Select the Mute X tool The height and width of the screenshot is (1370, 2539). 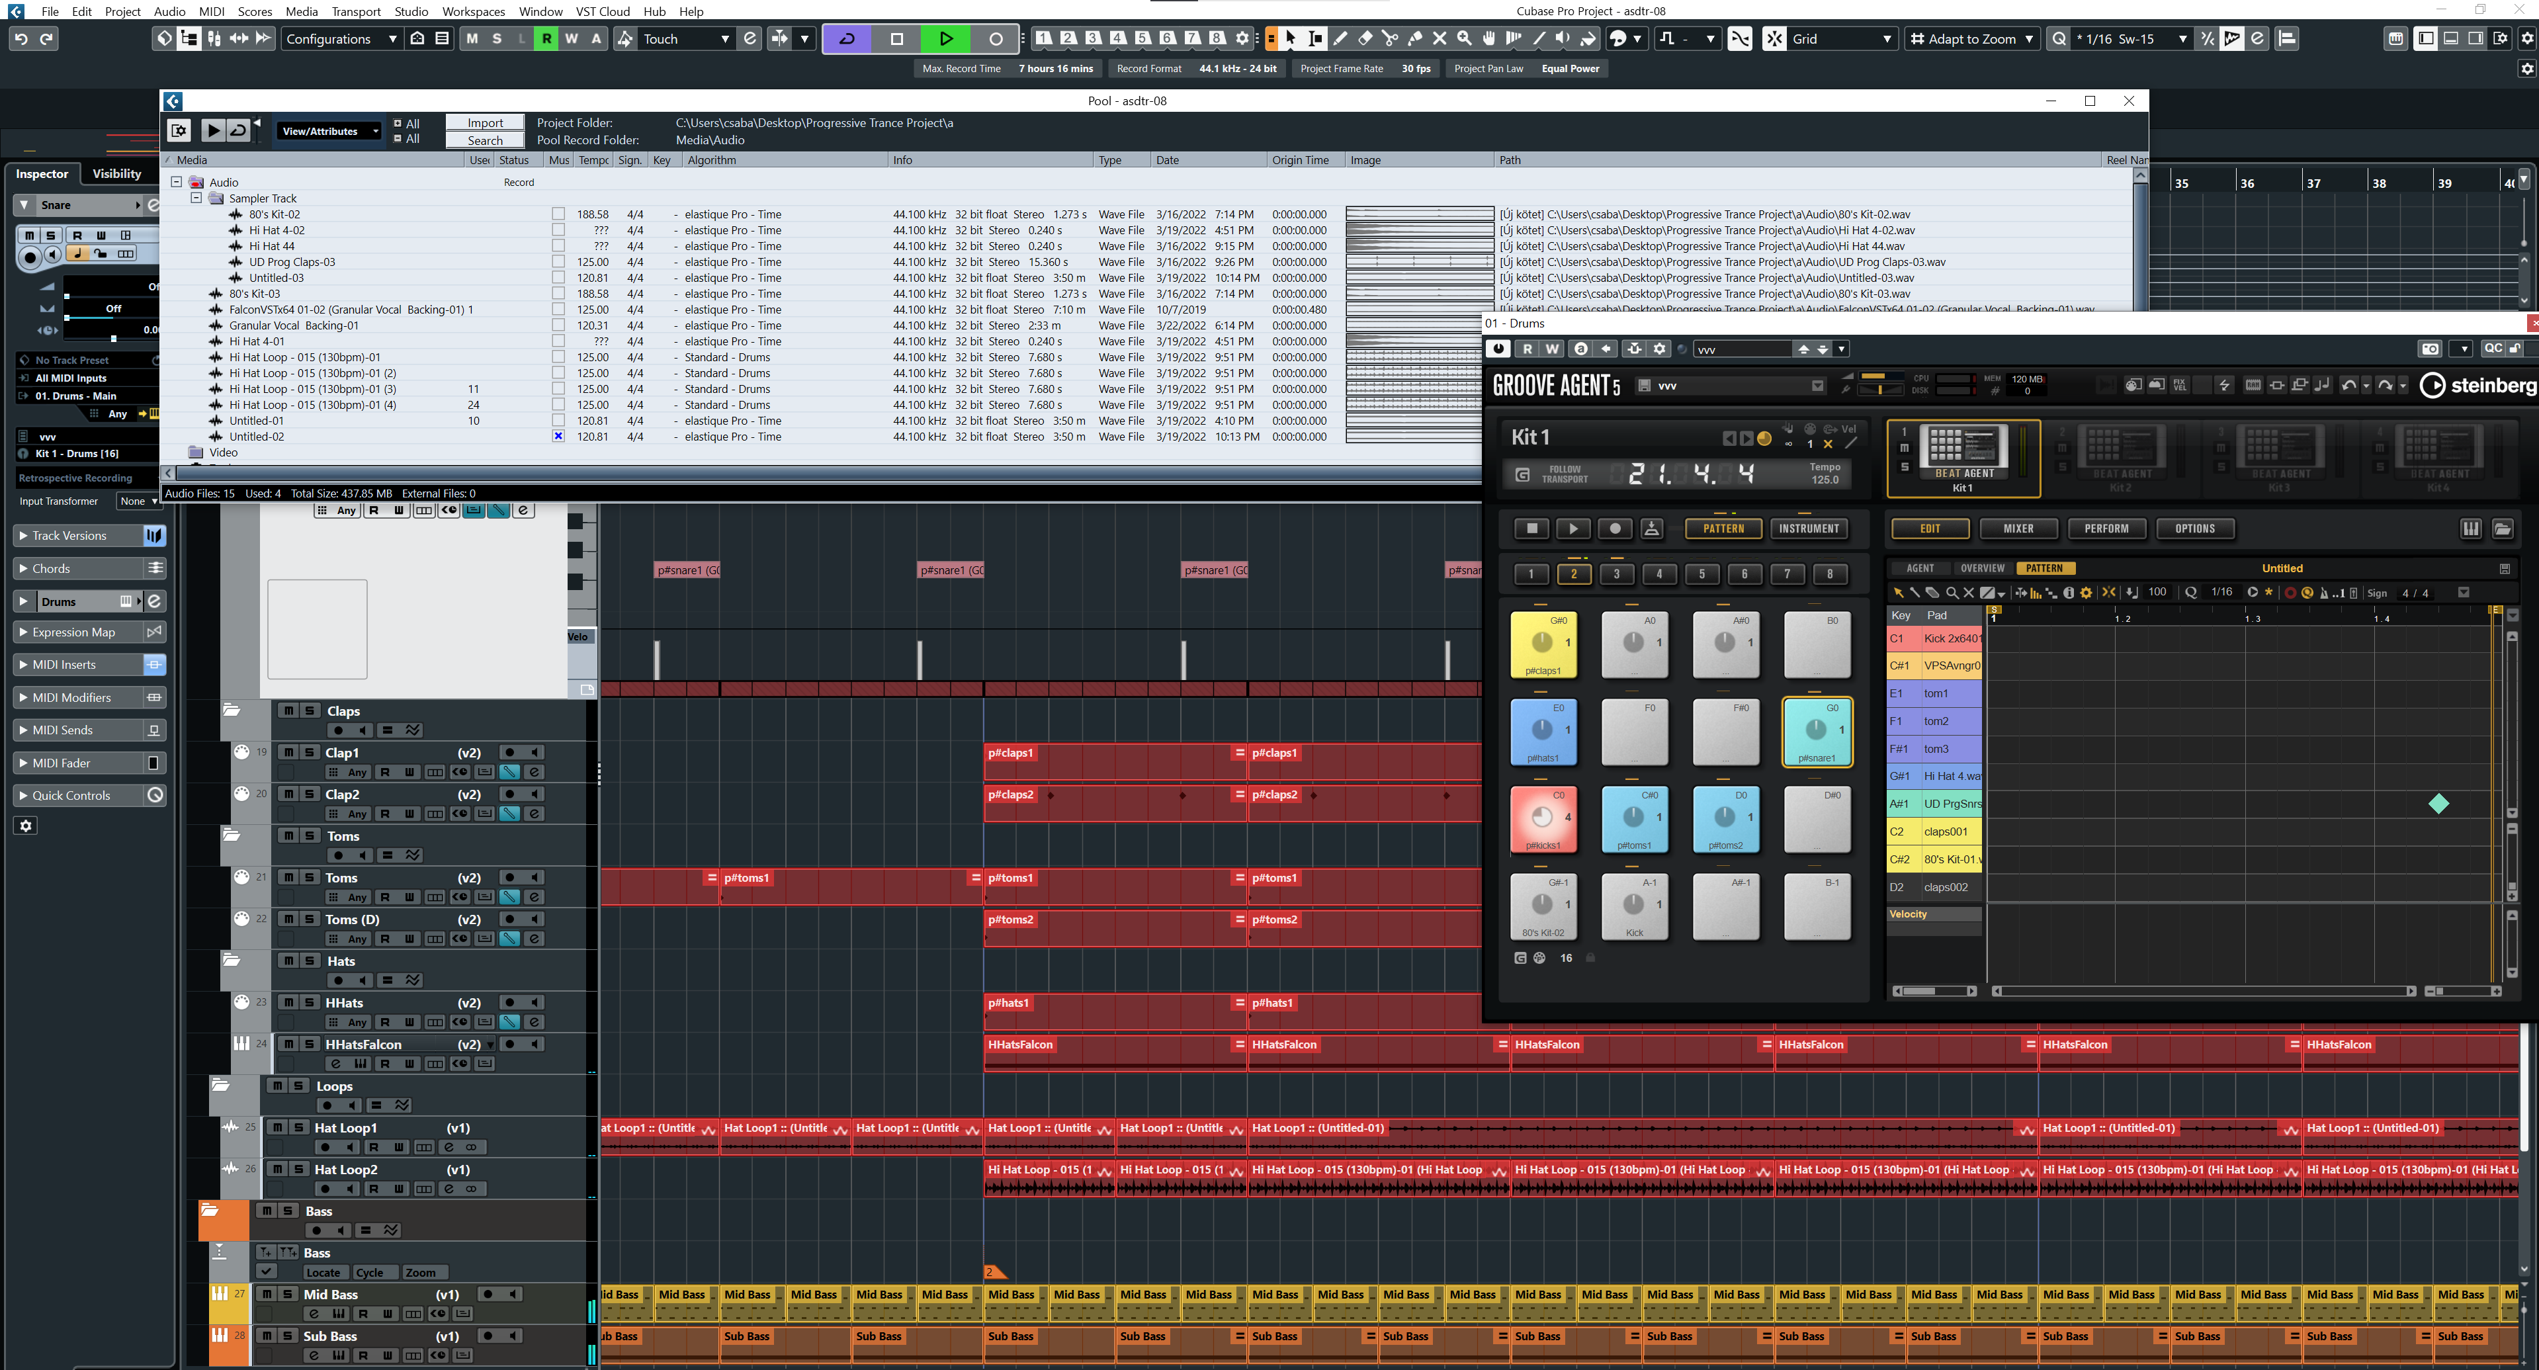(1440, 38)
